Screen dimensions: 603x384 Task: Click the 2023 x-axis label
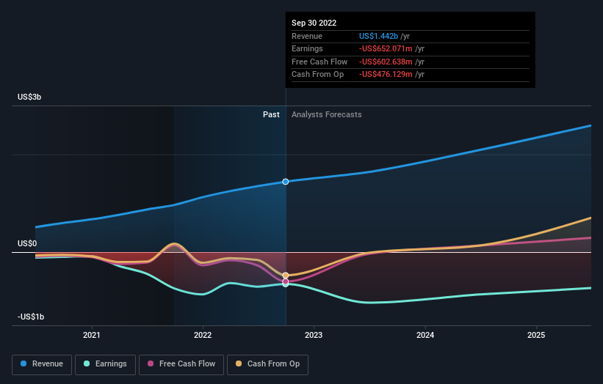[314, 336]
